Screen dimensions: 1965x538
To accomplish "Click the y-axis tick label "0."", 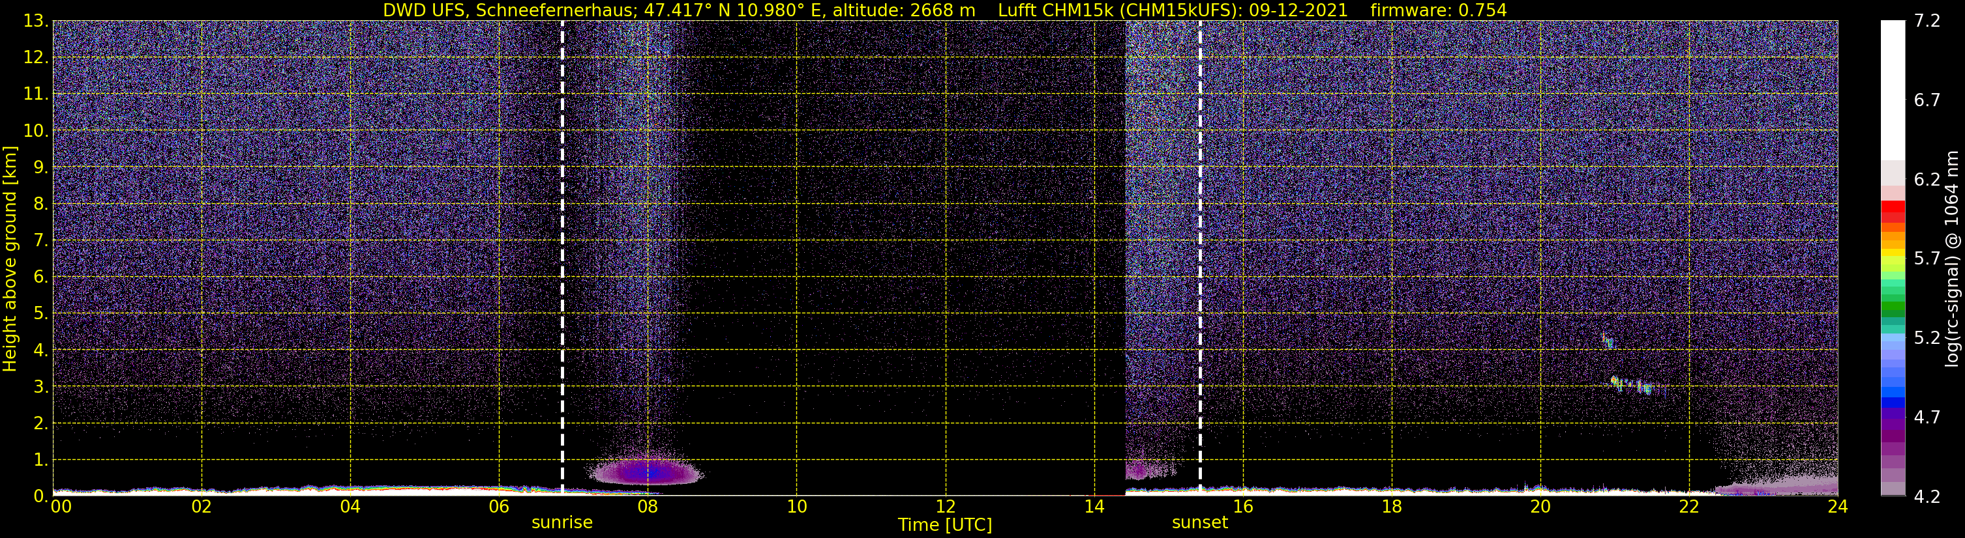I will (x=40, y=496).
